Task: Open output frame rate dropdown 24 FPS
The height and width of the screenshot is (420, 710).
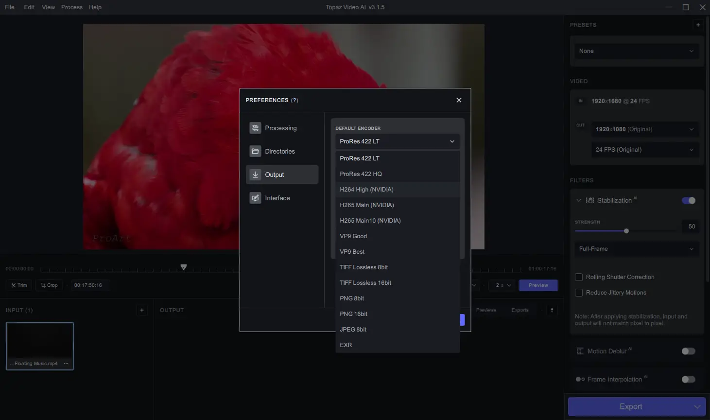Action: click(x=645, y=150)
